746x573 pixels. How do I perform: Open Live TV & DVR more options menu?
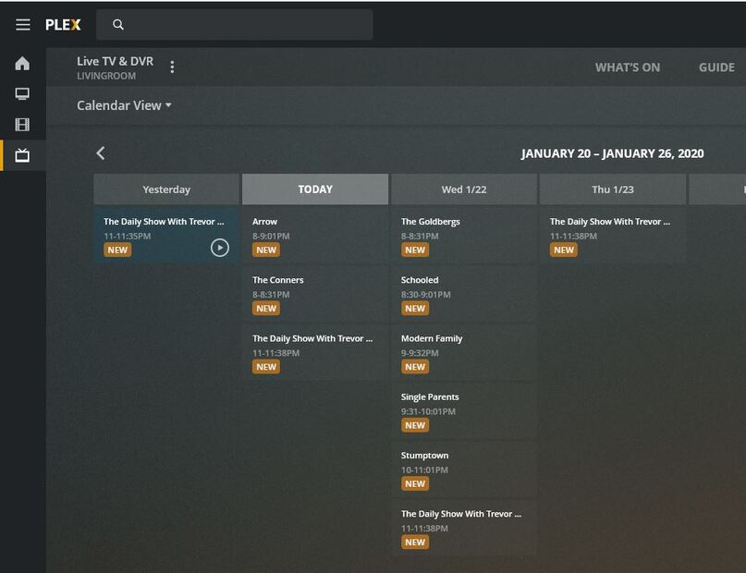(172, 67)
